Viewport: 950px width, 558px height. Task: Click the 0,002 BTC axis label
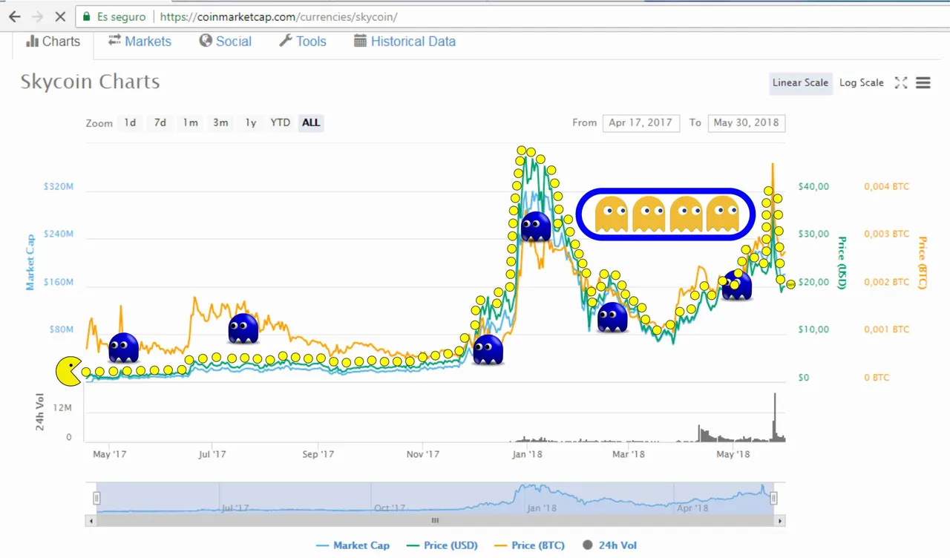pyautogui.click(x=886, y=282)
